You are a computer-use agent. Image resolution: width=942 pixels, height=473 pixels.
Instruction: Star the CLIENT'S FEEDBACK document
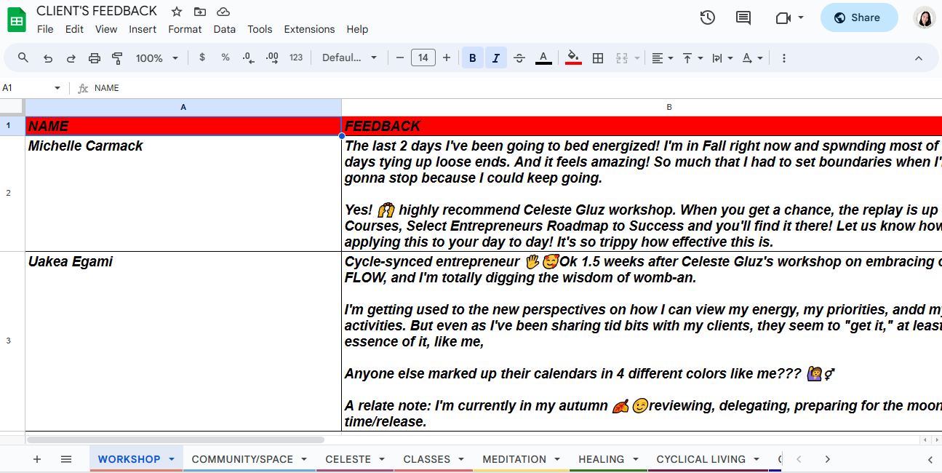(x=177, y=11)
